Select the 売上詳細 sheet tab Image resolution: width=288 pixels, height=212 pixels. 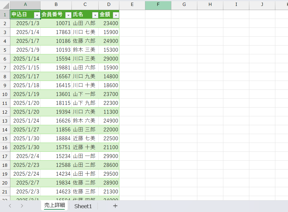click(x=54, y=206)
